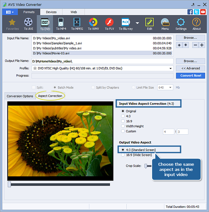Viewport: 209px width, 212px height.
Task: Open the About question mark icon
Action: point(196,24)
